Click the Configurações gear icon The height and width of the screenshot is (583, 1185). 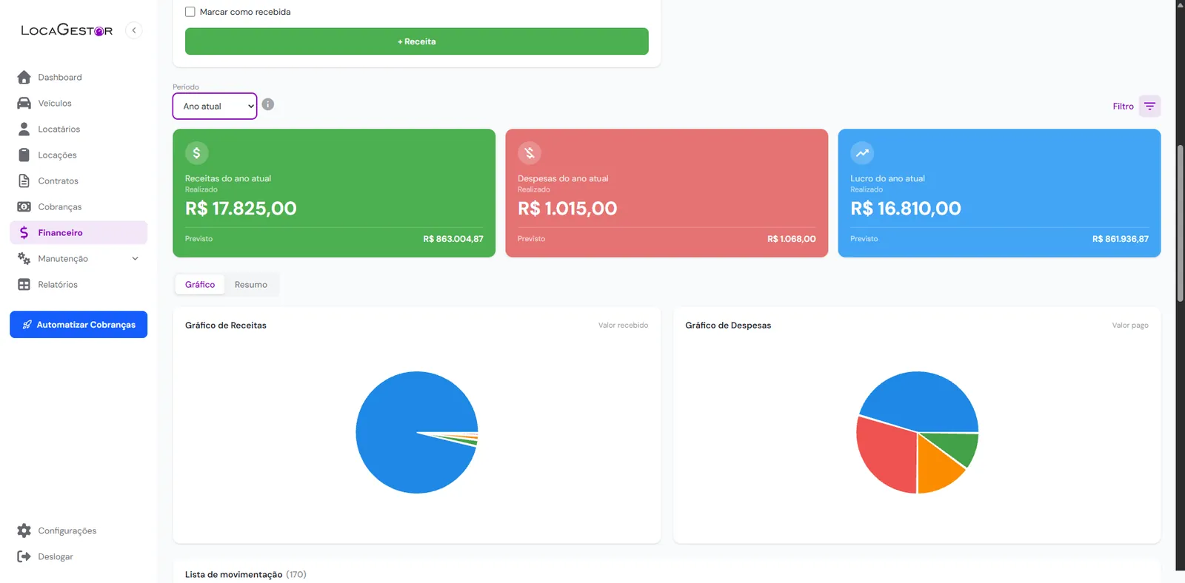[24, 531]
